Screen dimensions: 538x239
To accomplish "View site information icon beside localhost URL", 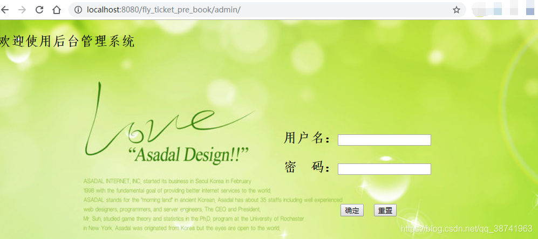I will tap(79, 10).
